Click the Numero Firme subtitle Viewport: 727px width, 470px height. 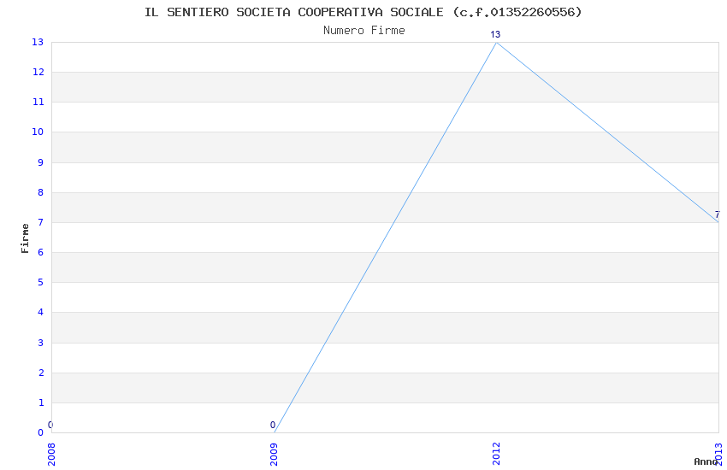(364, 31)
